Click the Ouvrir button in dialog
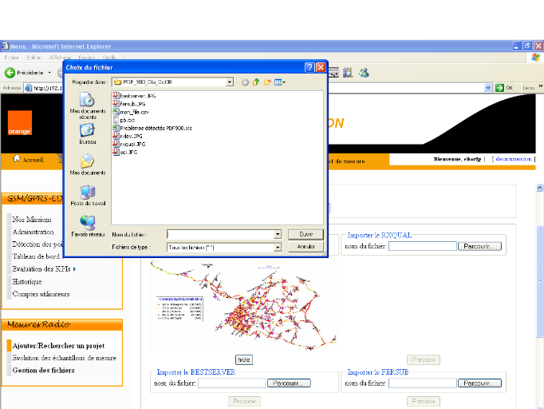 click(x=306, y=235)
